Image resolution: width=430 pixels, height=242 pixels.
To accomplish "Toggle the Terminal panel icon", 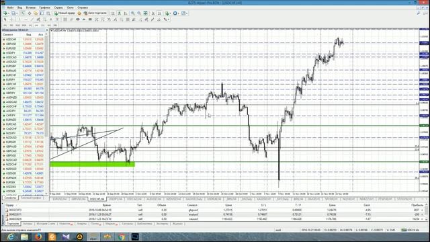I will pos(42,13).
